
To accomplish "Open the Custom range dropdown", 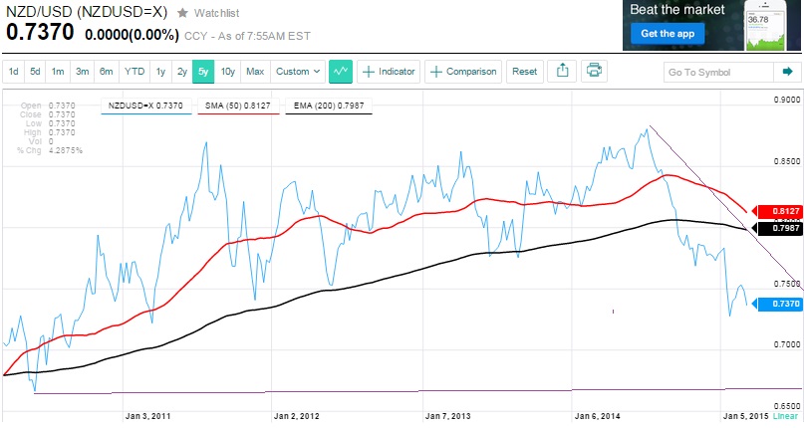I will click(298, 72).
